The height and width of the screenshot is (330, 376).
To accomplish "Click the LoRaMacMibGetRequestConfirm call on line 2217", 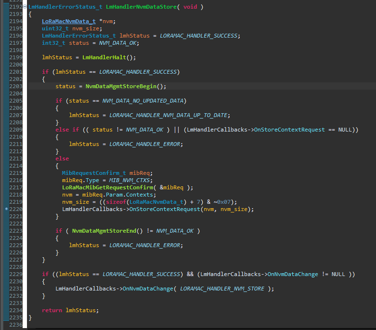I will tap(108, 187).
